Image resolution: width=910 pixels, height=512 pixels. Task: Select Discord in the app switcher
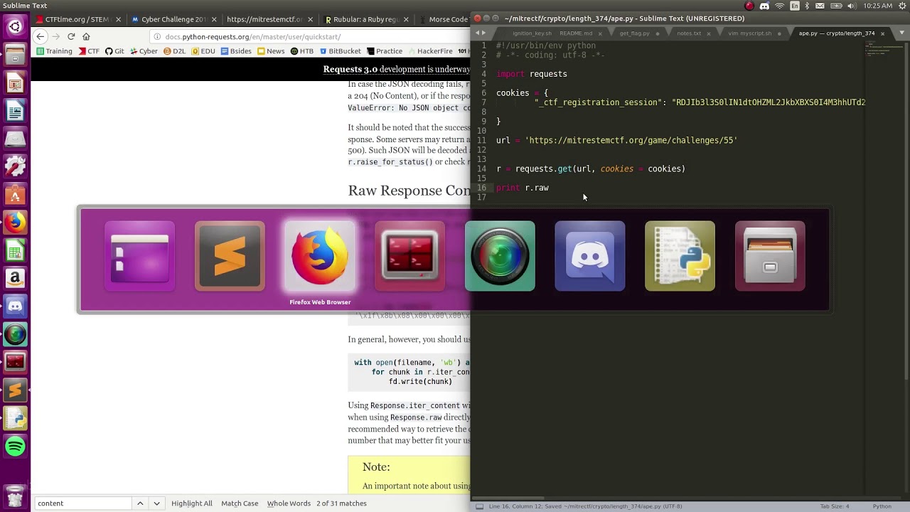pos(590,256)
